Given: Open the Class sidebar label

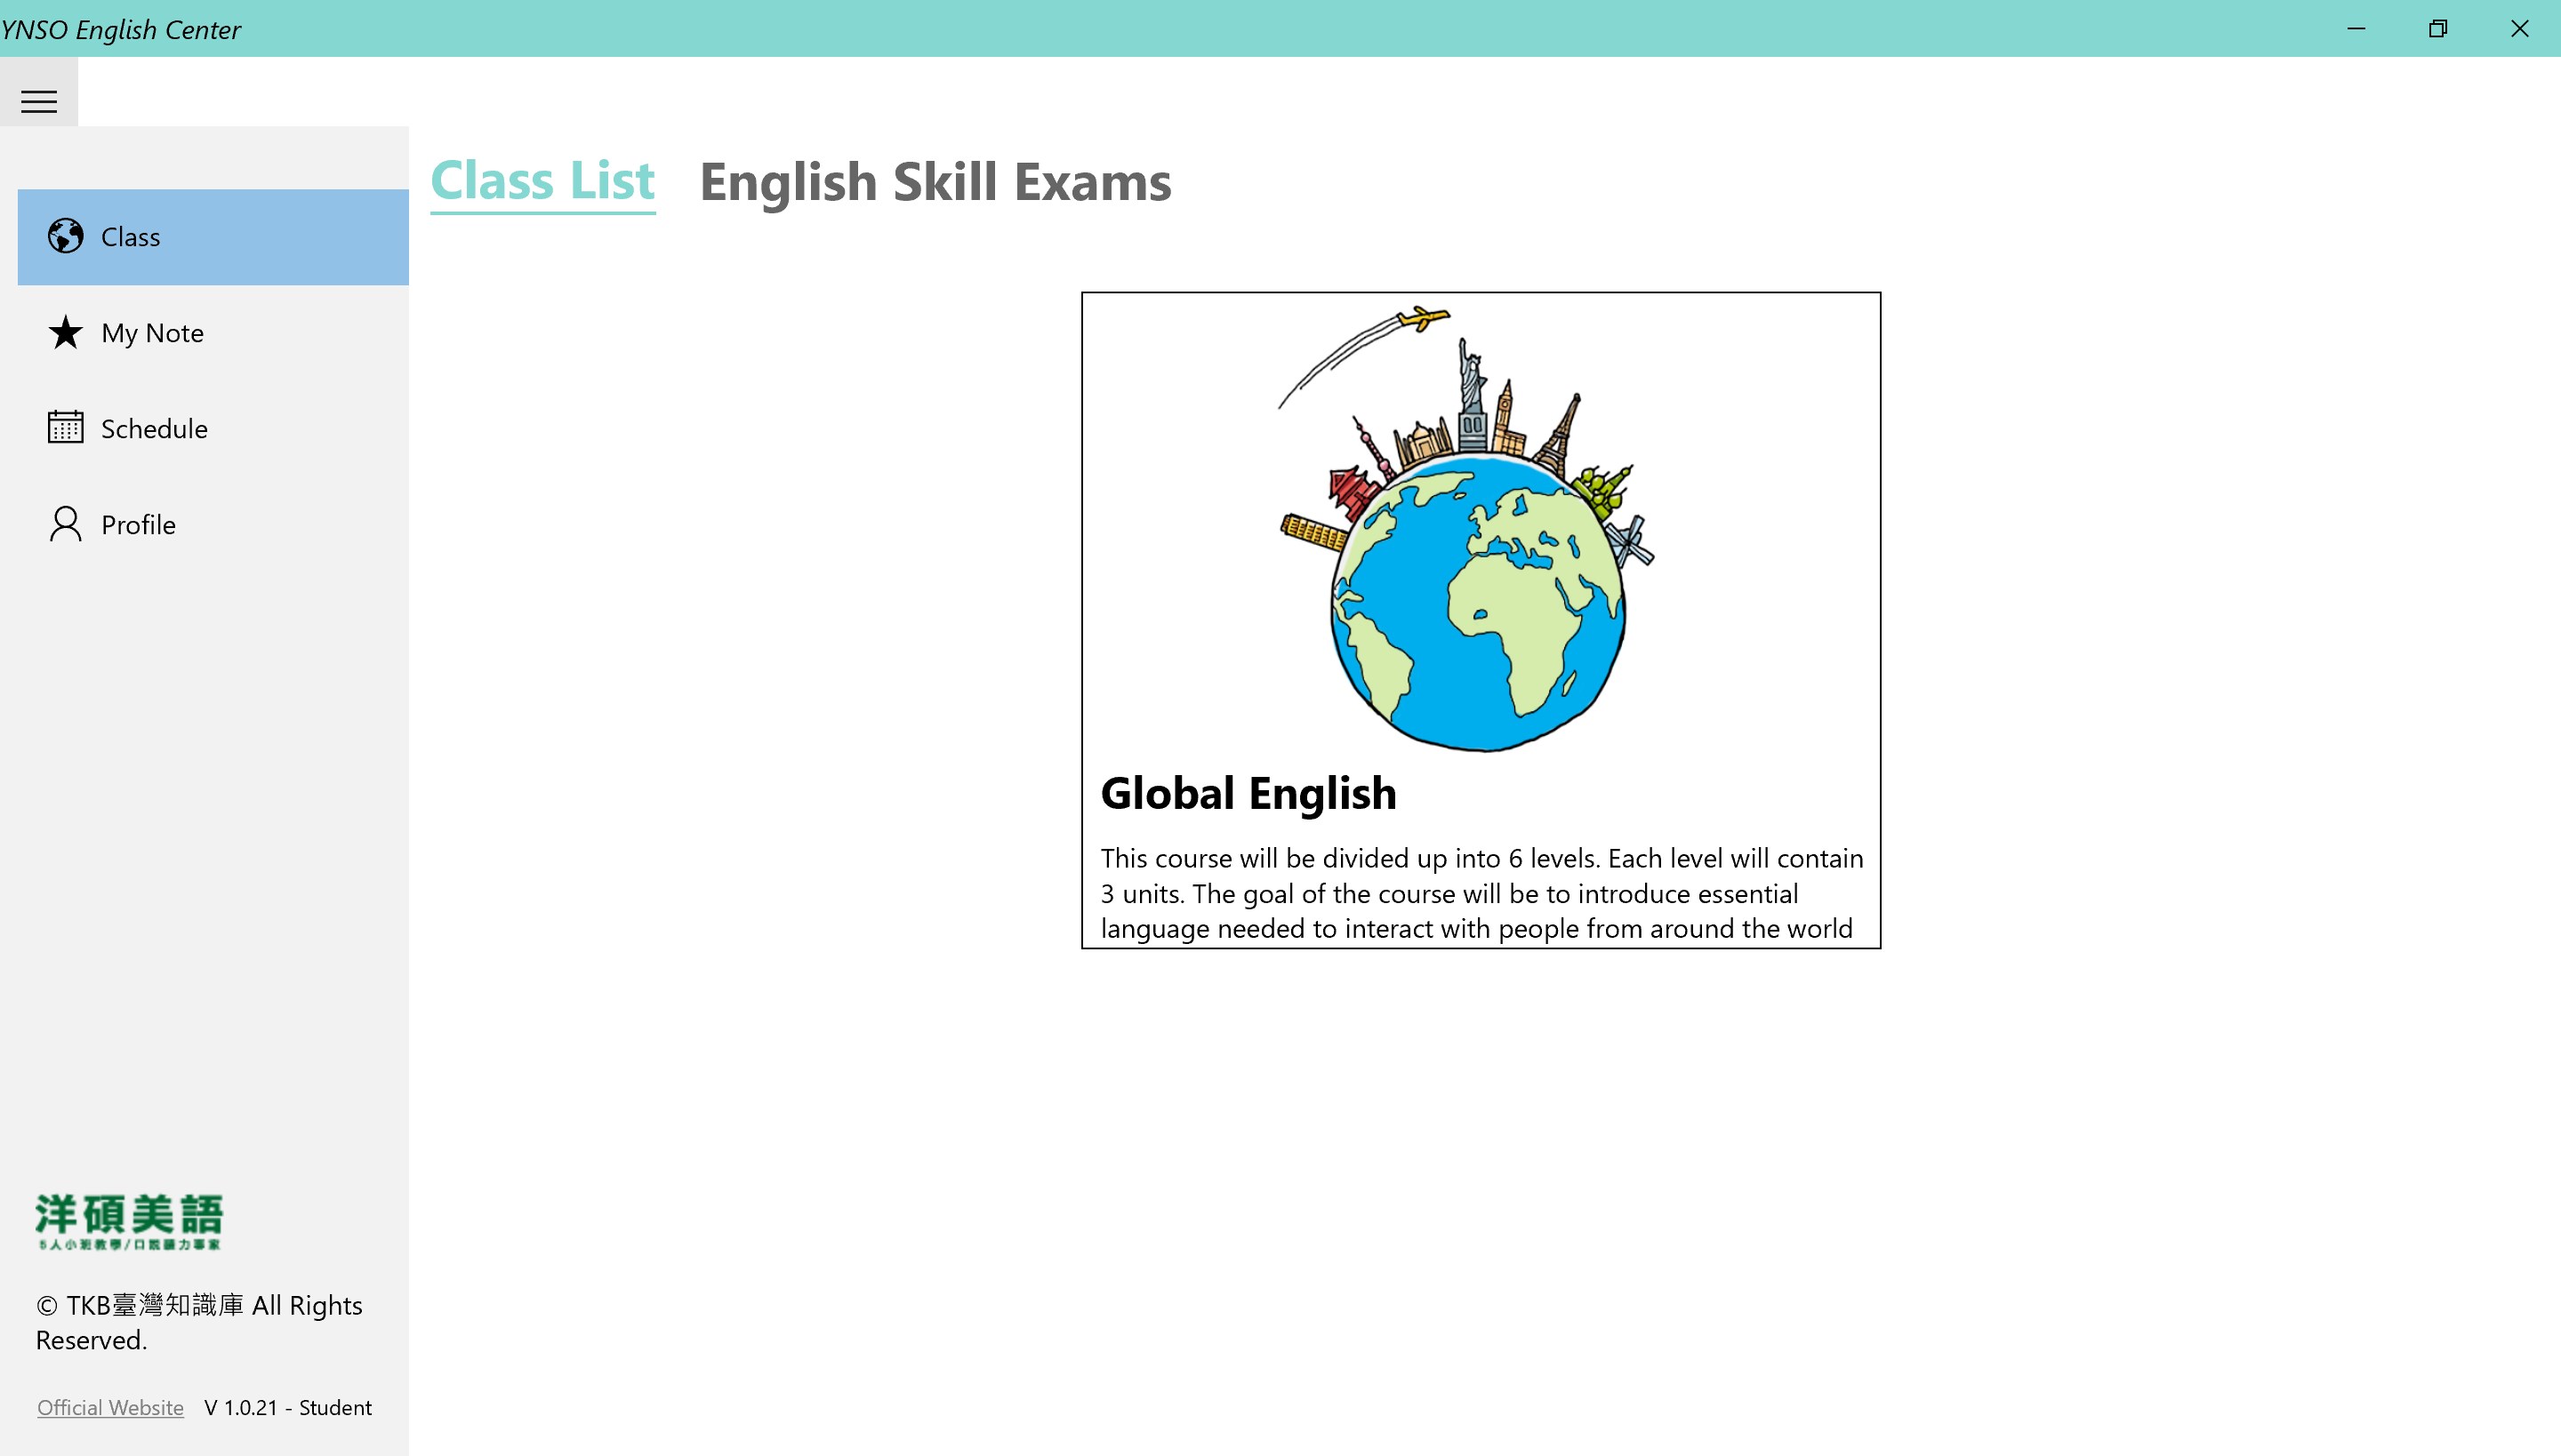Looking at the screenshot, I should tap(131, 237).
